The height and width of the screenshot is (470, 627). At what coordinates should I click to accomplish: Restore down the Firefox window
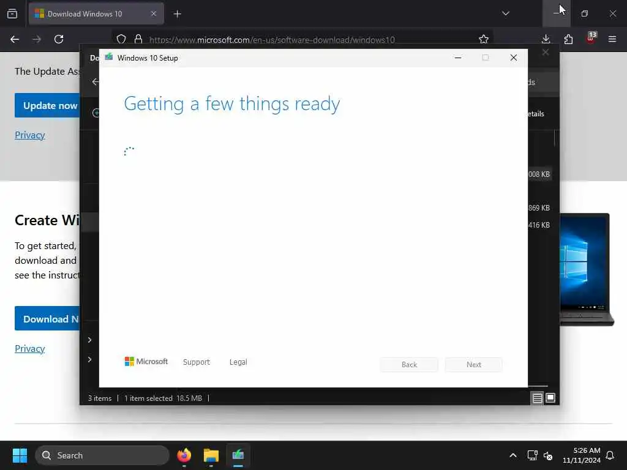click(585, 13)
